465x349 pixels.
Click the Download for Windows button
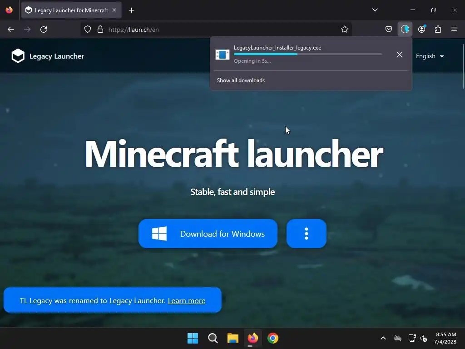tap(208, 234)
